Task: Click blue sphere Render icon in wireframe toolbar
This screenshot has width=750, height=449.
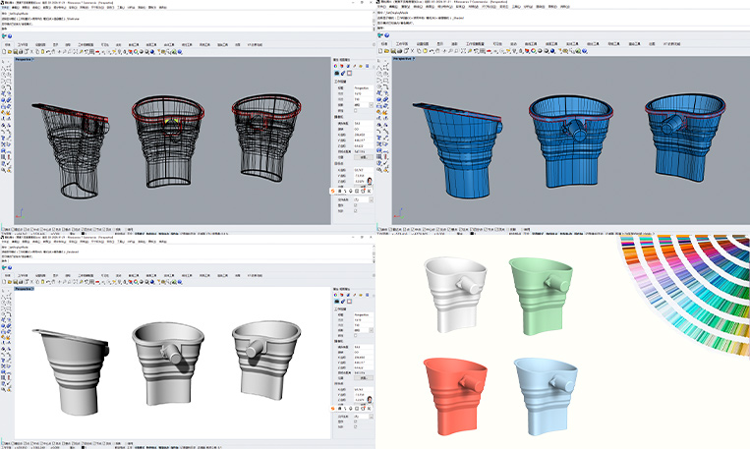Action: click(x=152, y=52)
